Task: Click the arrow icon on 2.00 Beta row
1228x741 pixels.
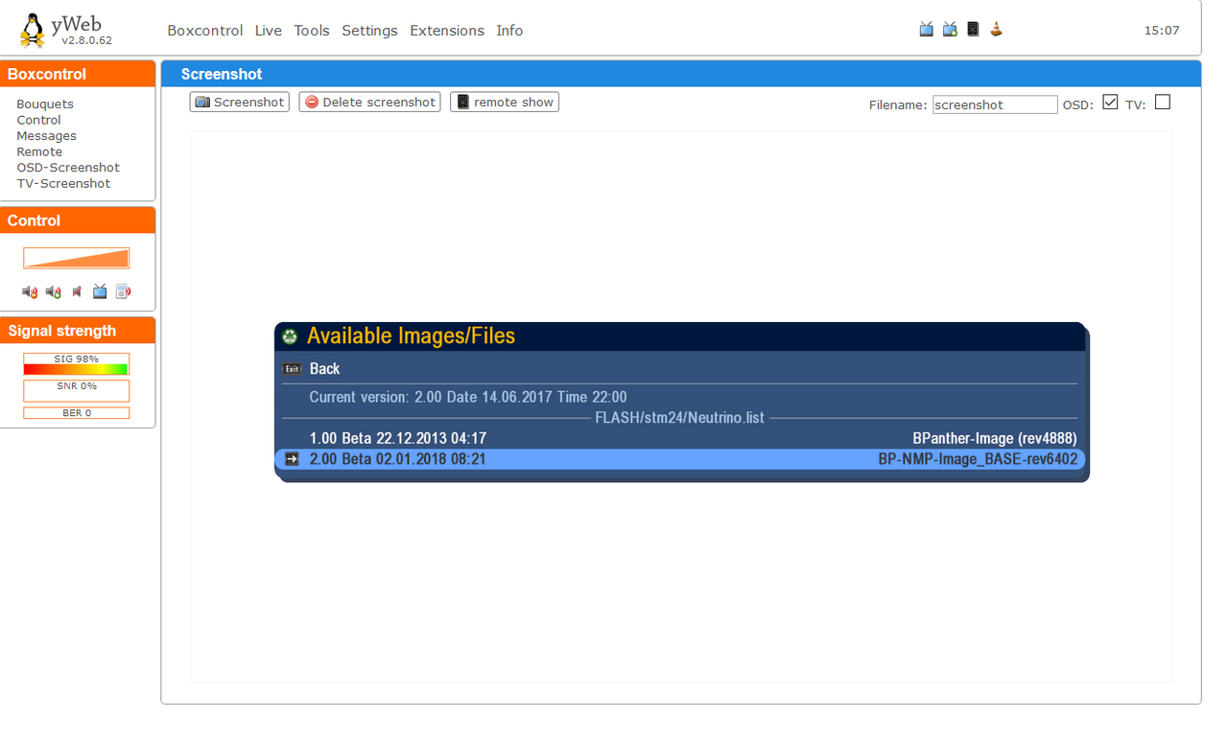Action: 292,459
